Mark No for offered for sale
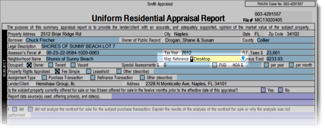The width and height of the screenshot is (325, 132). click(x=280, y=90)
